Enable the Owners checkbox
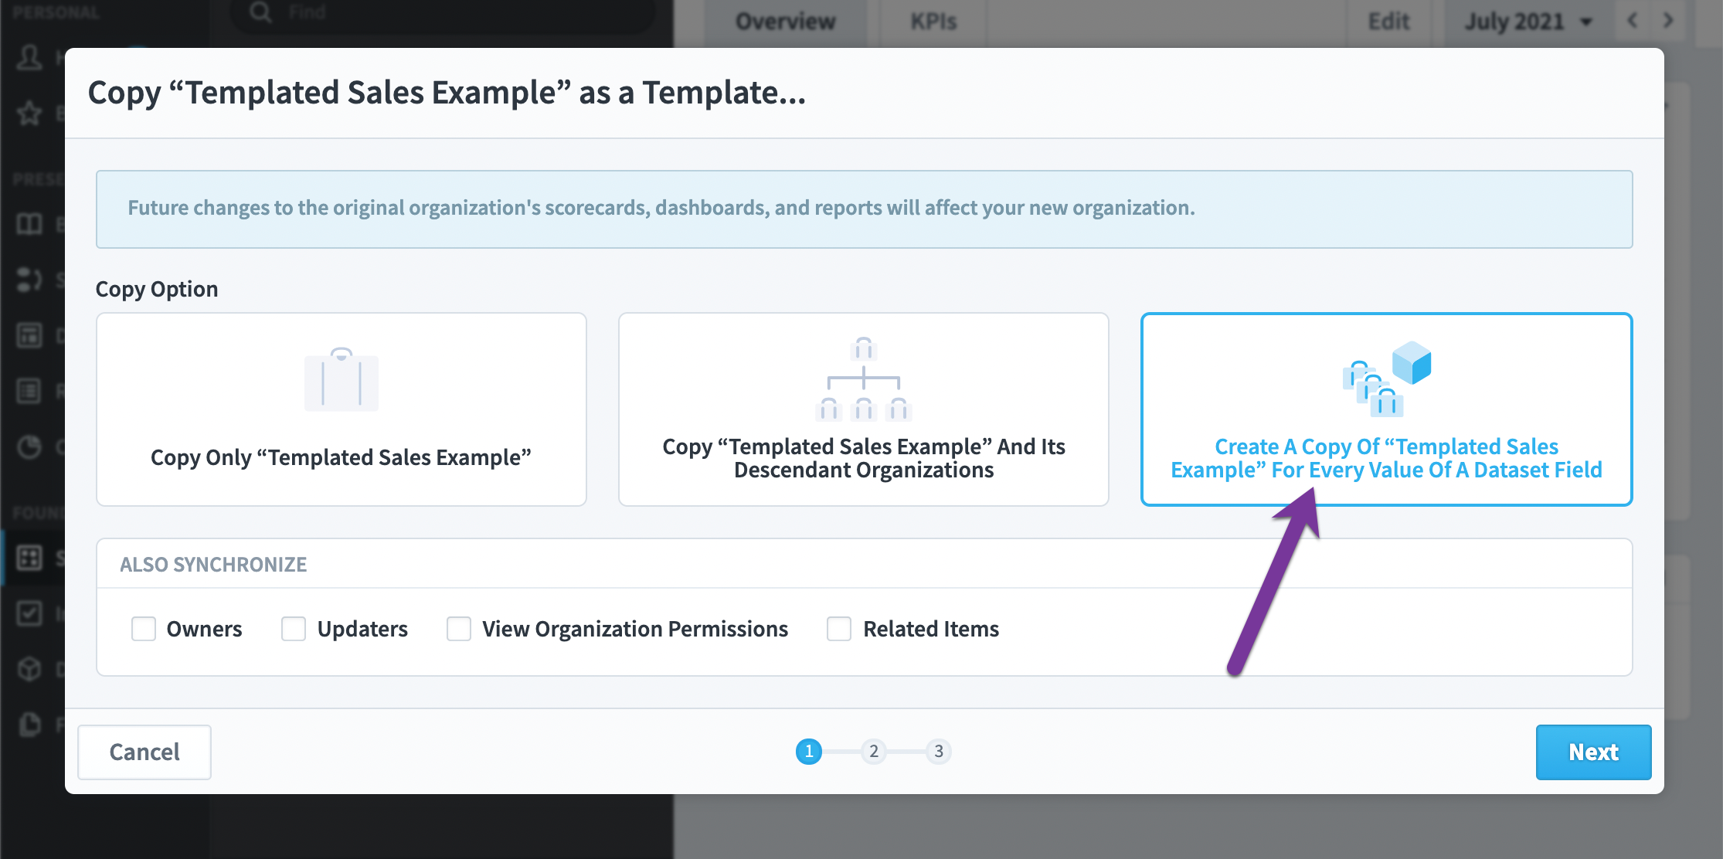Image resolution: width=1723 pixels, height=859 pixels. coord(144,629)
